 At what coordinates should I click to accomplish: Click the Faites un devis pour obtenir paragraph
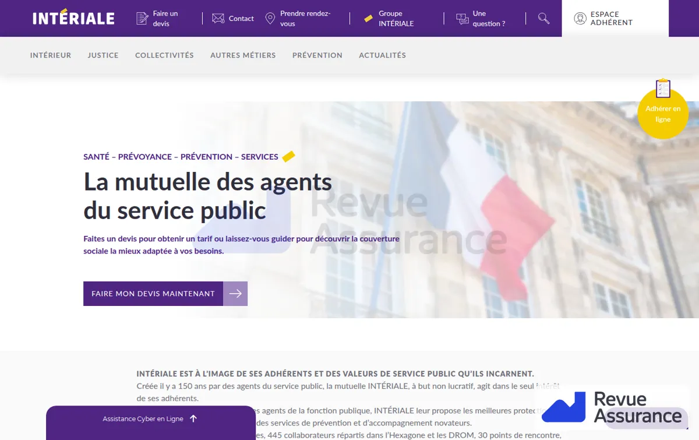point(241,245)
